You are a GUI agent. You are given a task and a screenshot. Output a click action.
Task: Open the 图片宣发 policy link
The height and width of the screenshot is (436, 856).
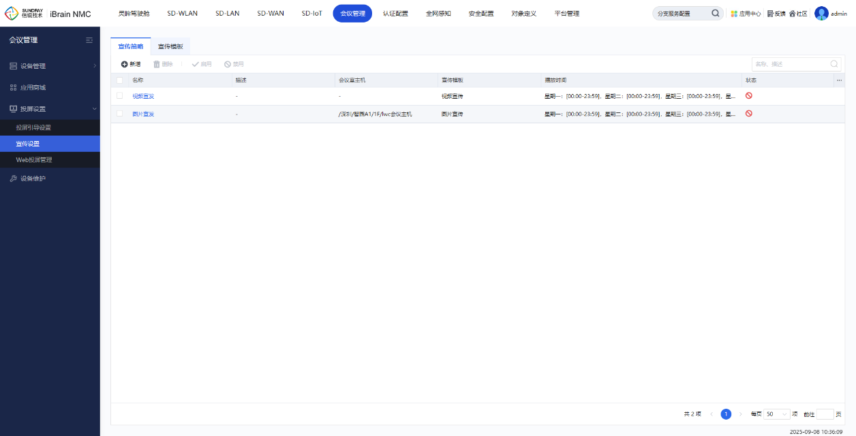(x=143, y=114)
